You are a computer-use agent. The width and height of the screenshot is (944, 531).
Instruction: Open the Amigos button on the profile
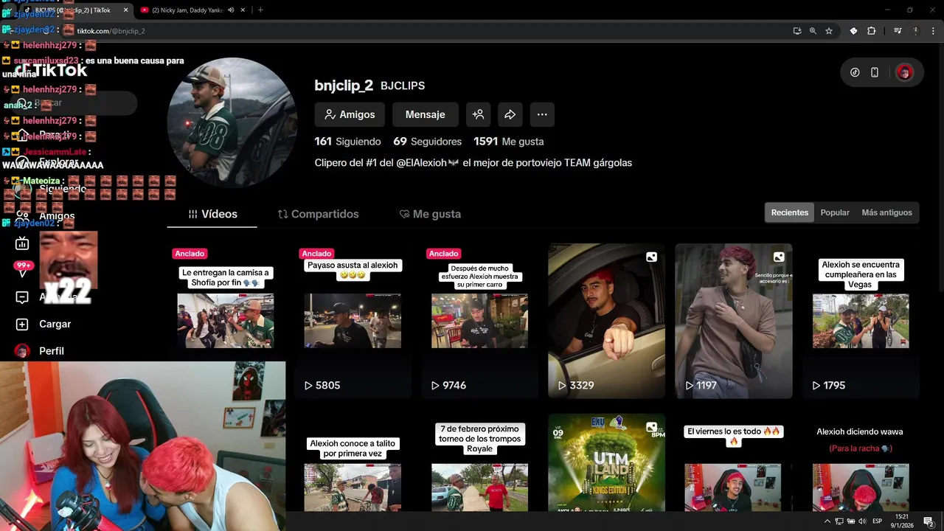click(350, 114)
